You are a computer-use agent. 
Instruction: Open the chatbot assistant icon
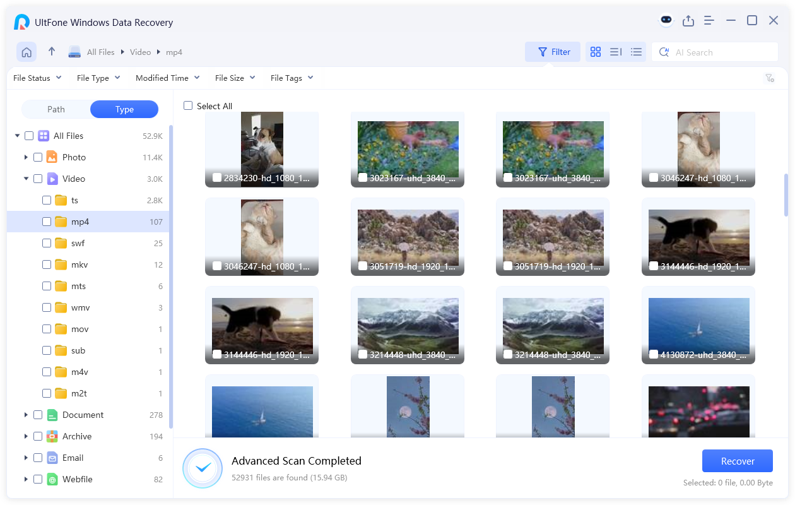coord(666,20)
